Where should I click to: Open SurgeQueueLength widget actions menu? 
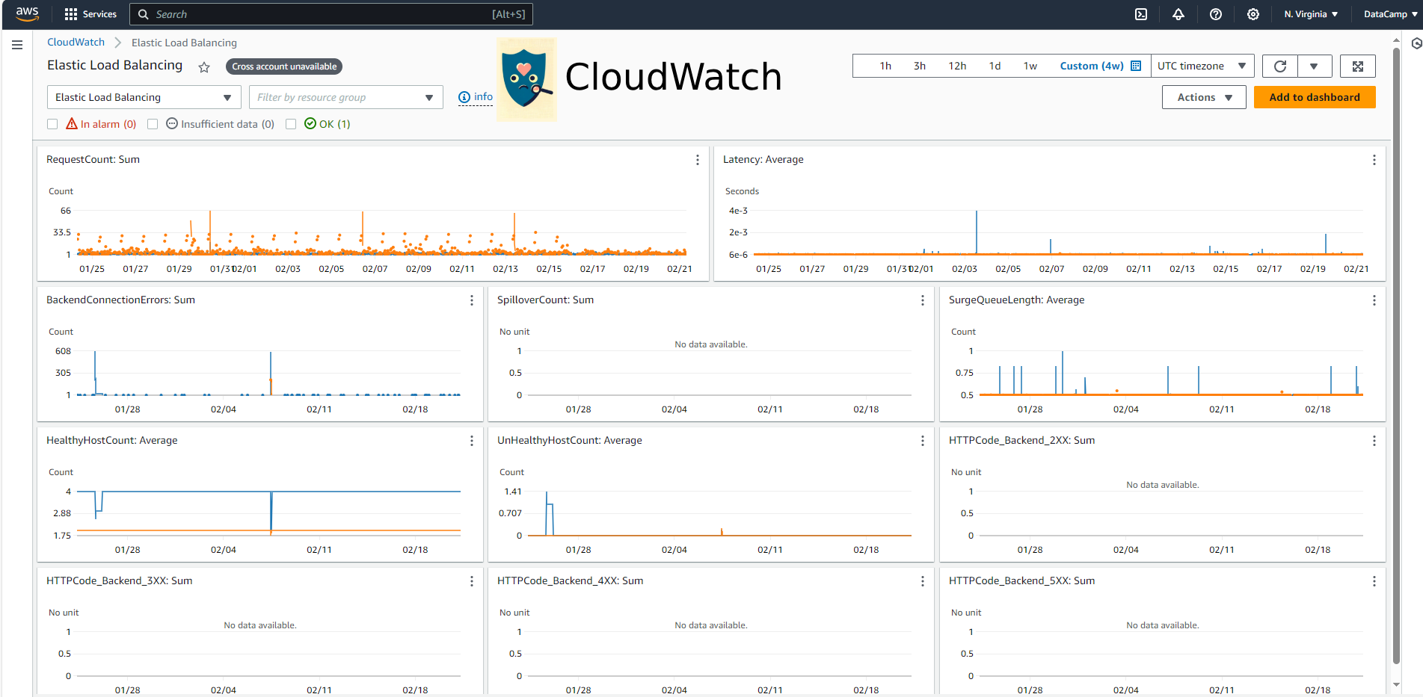[x=1374, y=300]
